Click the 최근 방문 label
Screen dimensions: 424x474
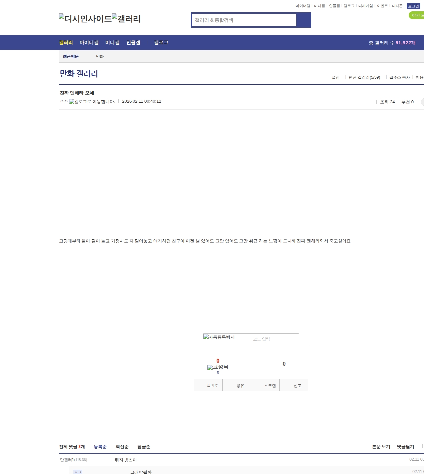pos(71,56)
